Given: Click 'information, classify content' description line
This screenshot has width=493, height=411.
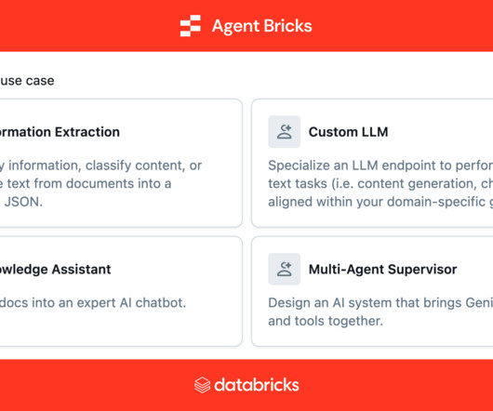Looking at the screenshot, I should (101, 166).
